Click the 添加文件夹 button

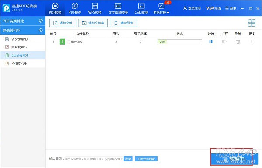(x=93, y=23)
